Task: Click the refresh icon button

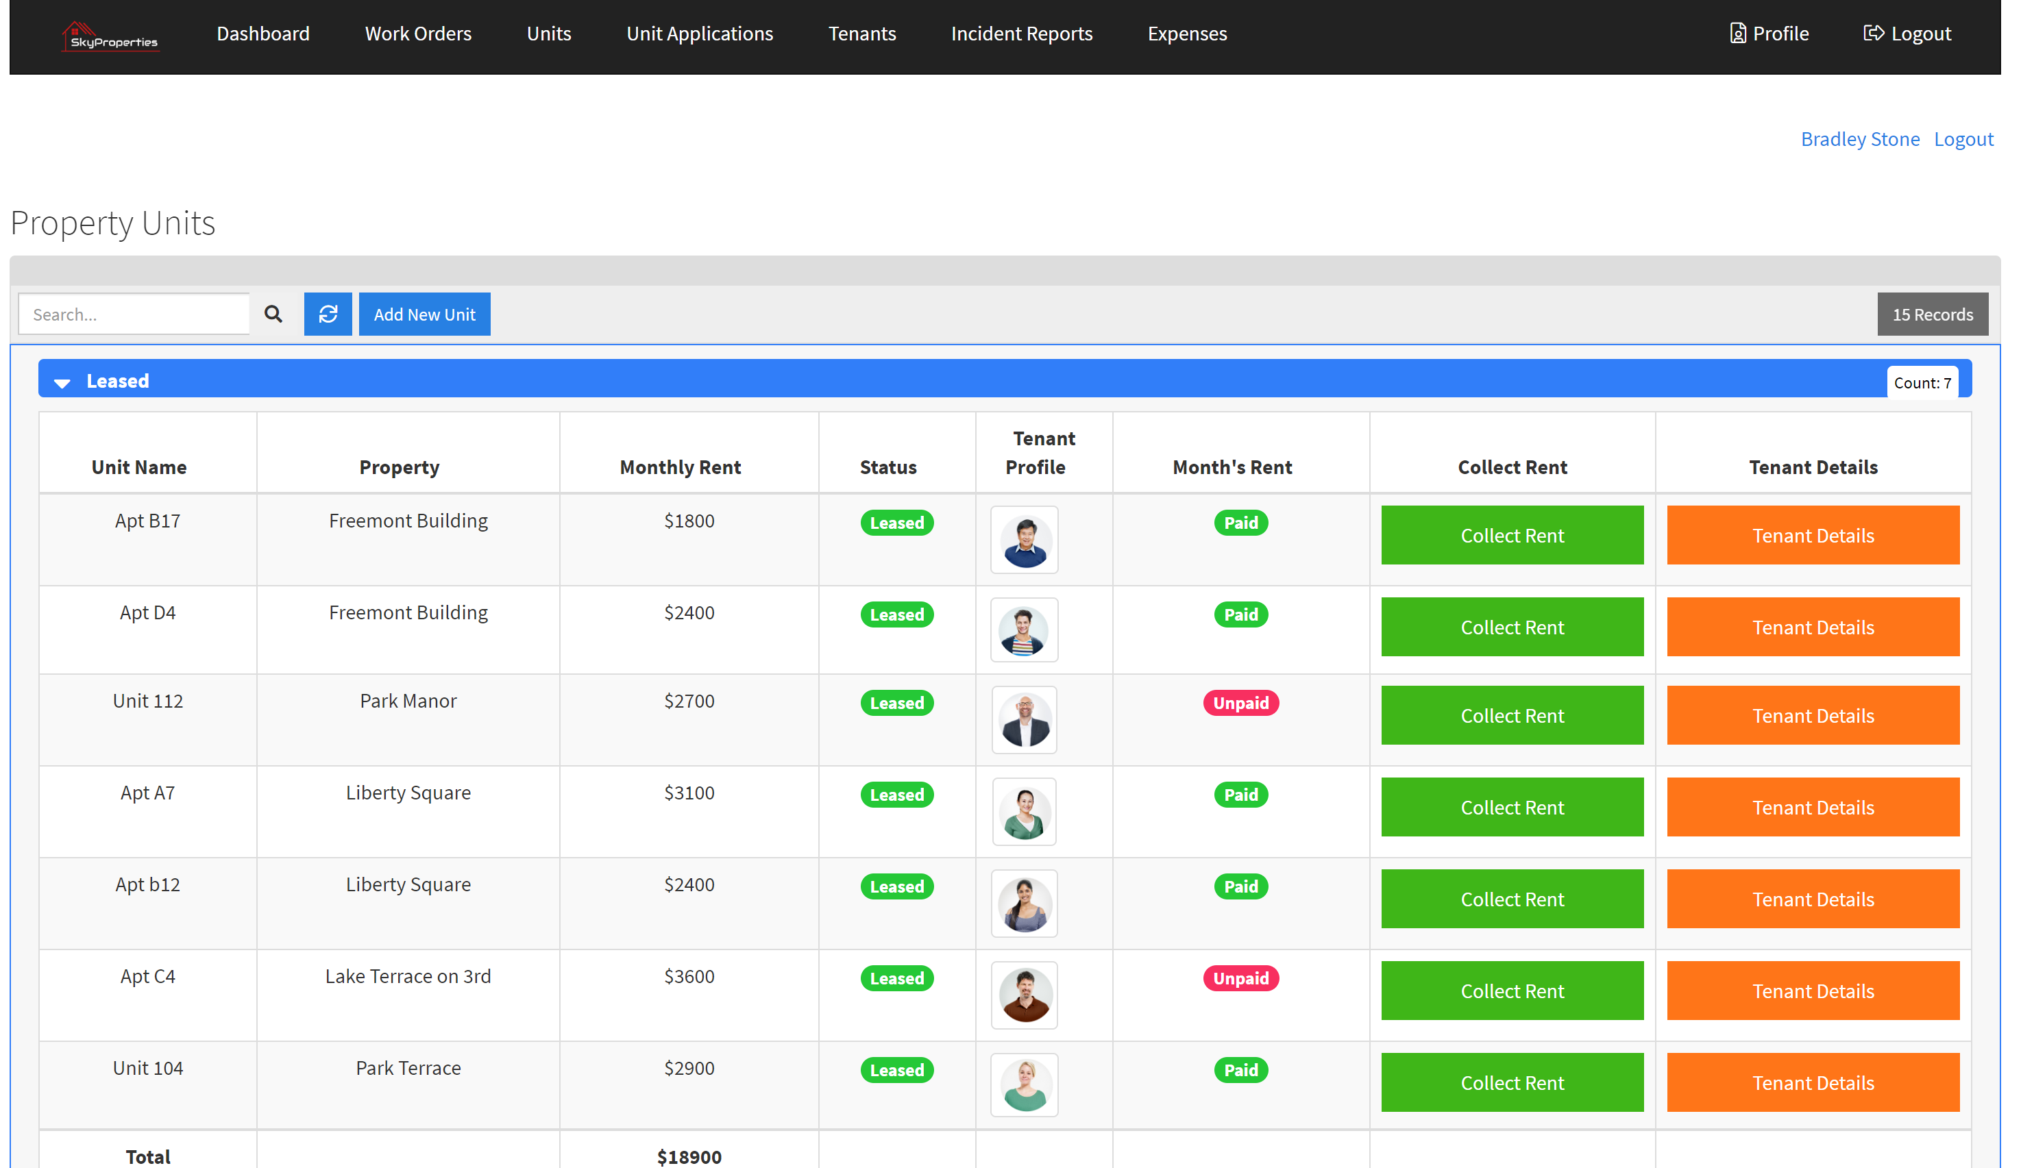Action: tap(328, 314)
